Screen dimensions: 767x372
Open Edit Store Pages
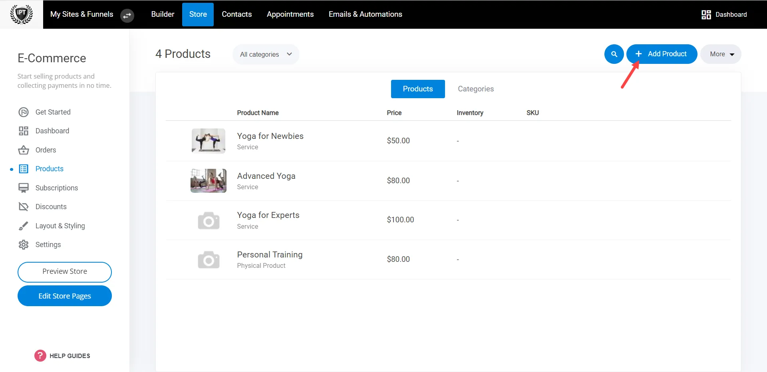point(64,295)
